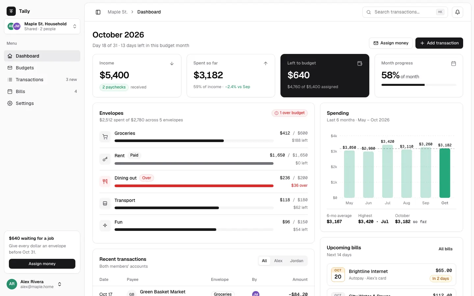Click the Budgets envelope icon in sidebar
Image resolution: width=474 pixels, height=296 pixels.
click(x=10, y=68)
